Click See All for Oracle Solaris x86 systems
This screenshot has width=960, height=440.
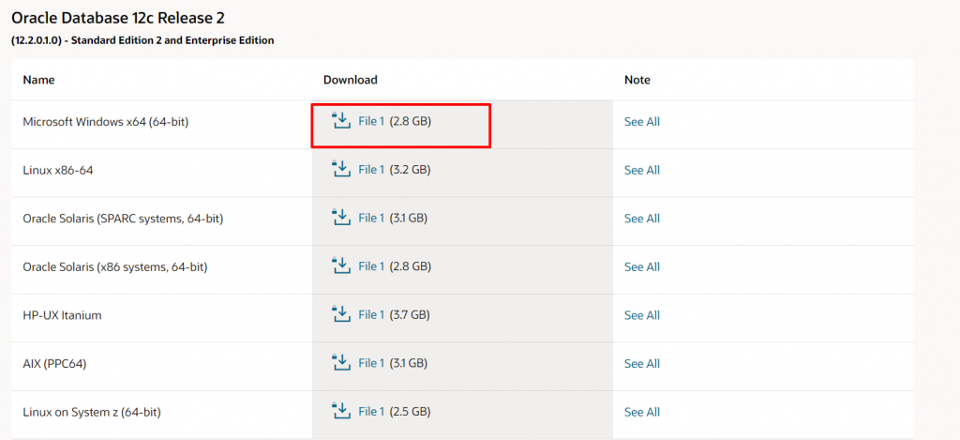(x=641, y=267)
